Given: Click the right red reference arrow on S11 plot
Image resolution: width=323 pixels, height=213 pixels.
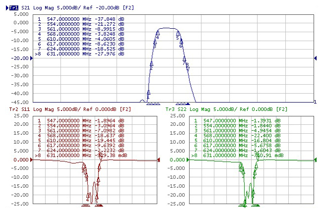Looking at the screenshot, I should pyautogui.click(x=159, y=160).
